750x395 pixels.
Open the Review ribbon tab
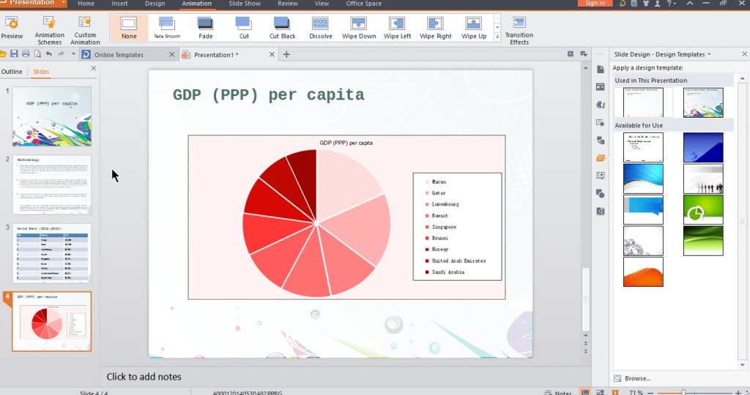tap(287, 4)
